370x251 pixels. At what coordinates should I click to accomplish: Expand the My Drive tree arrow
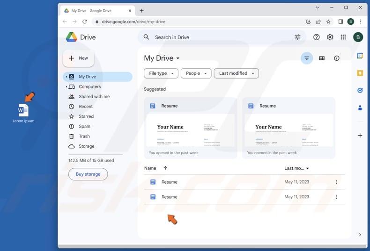(67, 77)
